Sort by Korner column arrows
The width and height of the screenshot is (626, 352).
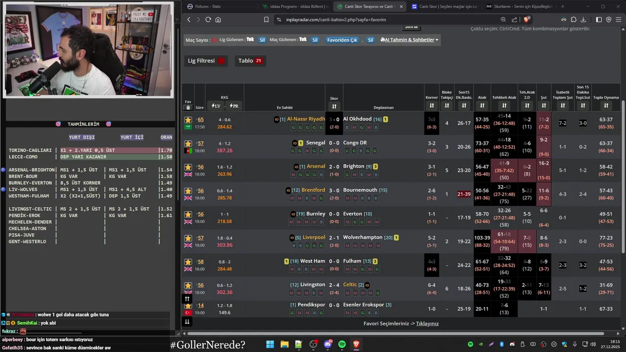(x=432, y=106)
